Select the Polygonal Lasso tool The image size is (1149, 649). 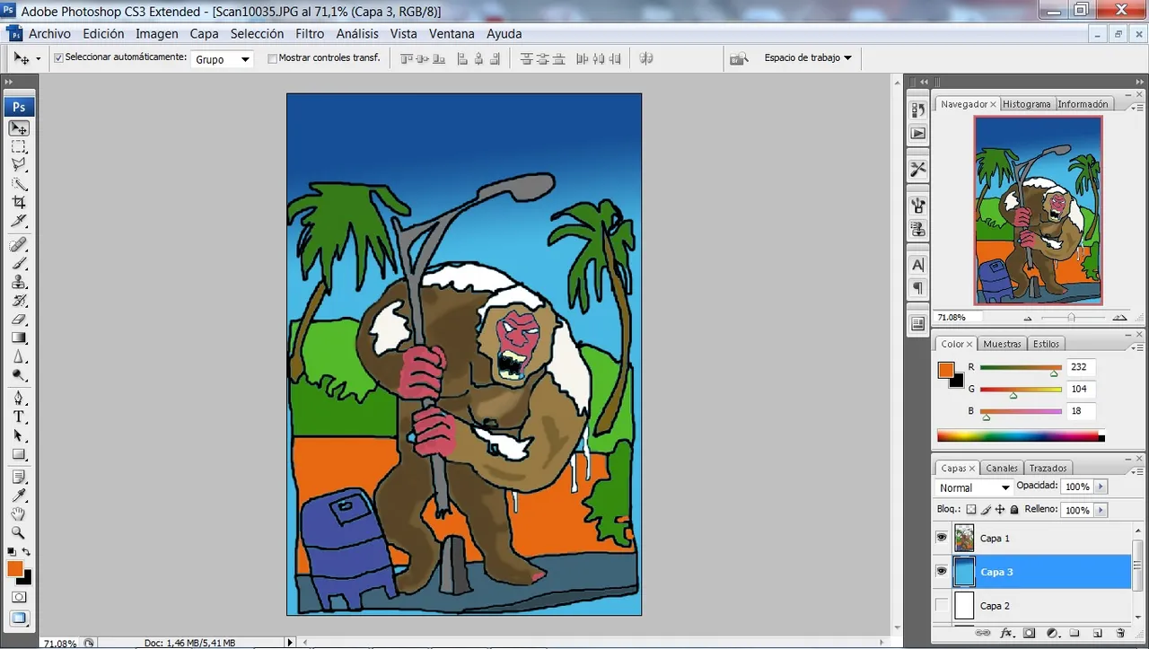[x=19, y=164]
